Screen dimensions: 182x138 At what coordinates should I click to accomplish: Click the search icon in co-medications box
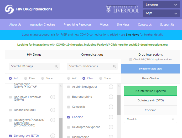pos(114,66)
